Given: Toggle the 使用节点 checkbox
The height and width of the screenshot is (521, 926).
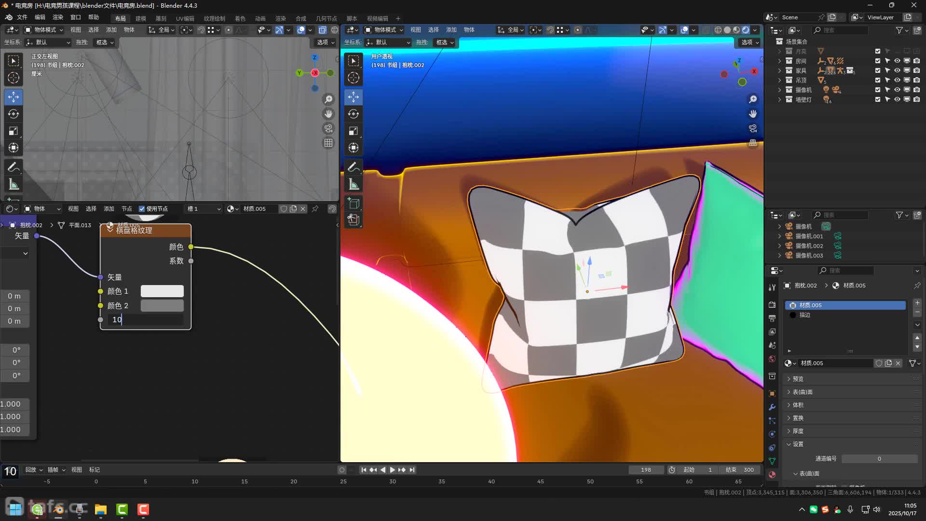Looking at the screenshot, I should click(x=142, y=209).
